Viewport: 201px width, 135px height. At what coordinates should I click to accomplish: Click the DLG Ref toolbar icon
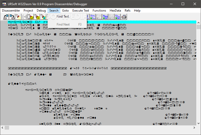pos(111,17)
